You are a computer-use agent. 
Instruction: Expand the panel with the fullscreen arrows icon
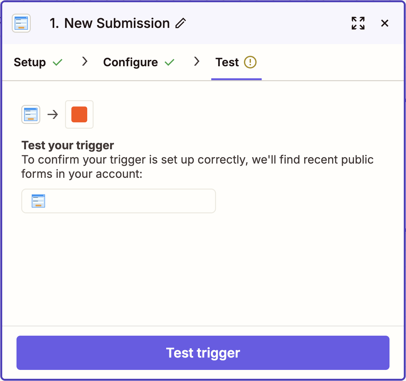coord(358,23)
